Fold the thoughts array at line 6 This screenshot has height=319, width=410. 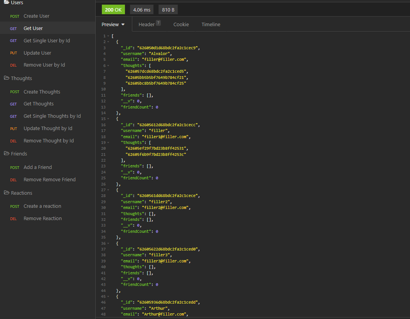coord(108,65)
